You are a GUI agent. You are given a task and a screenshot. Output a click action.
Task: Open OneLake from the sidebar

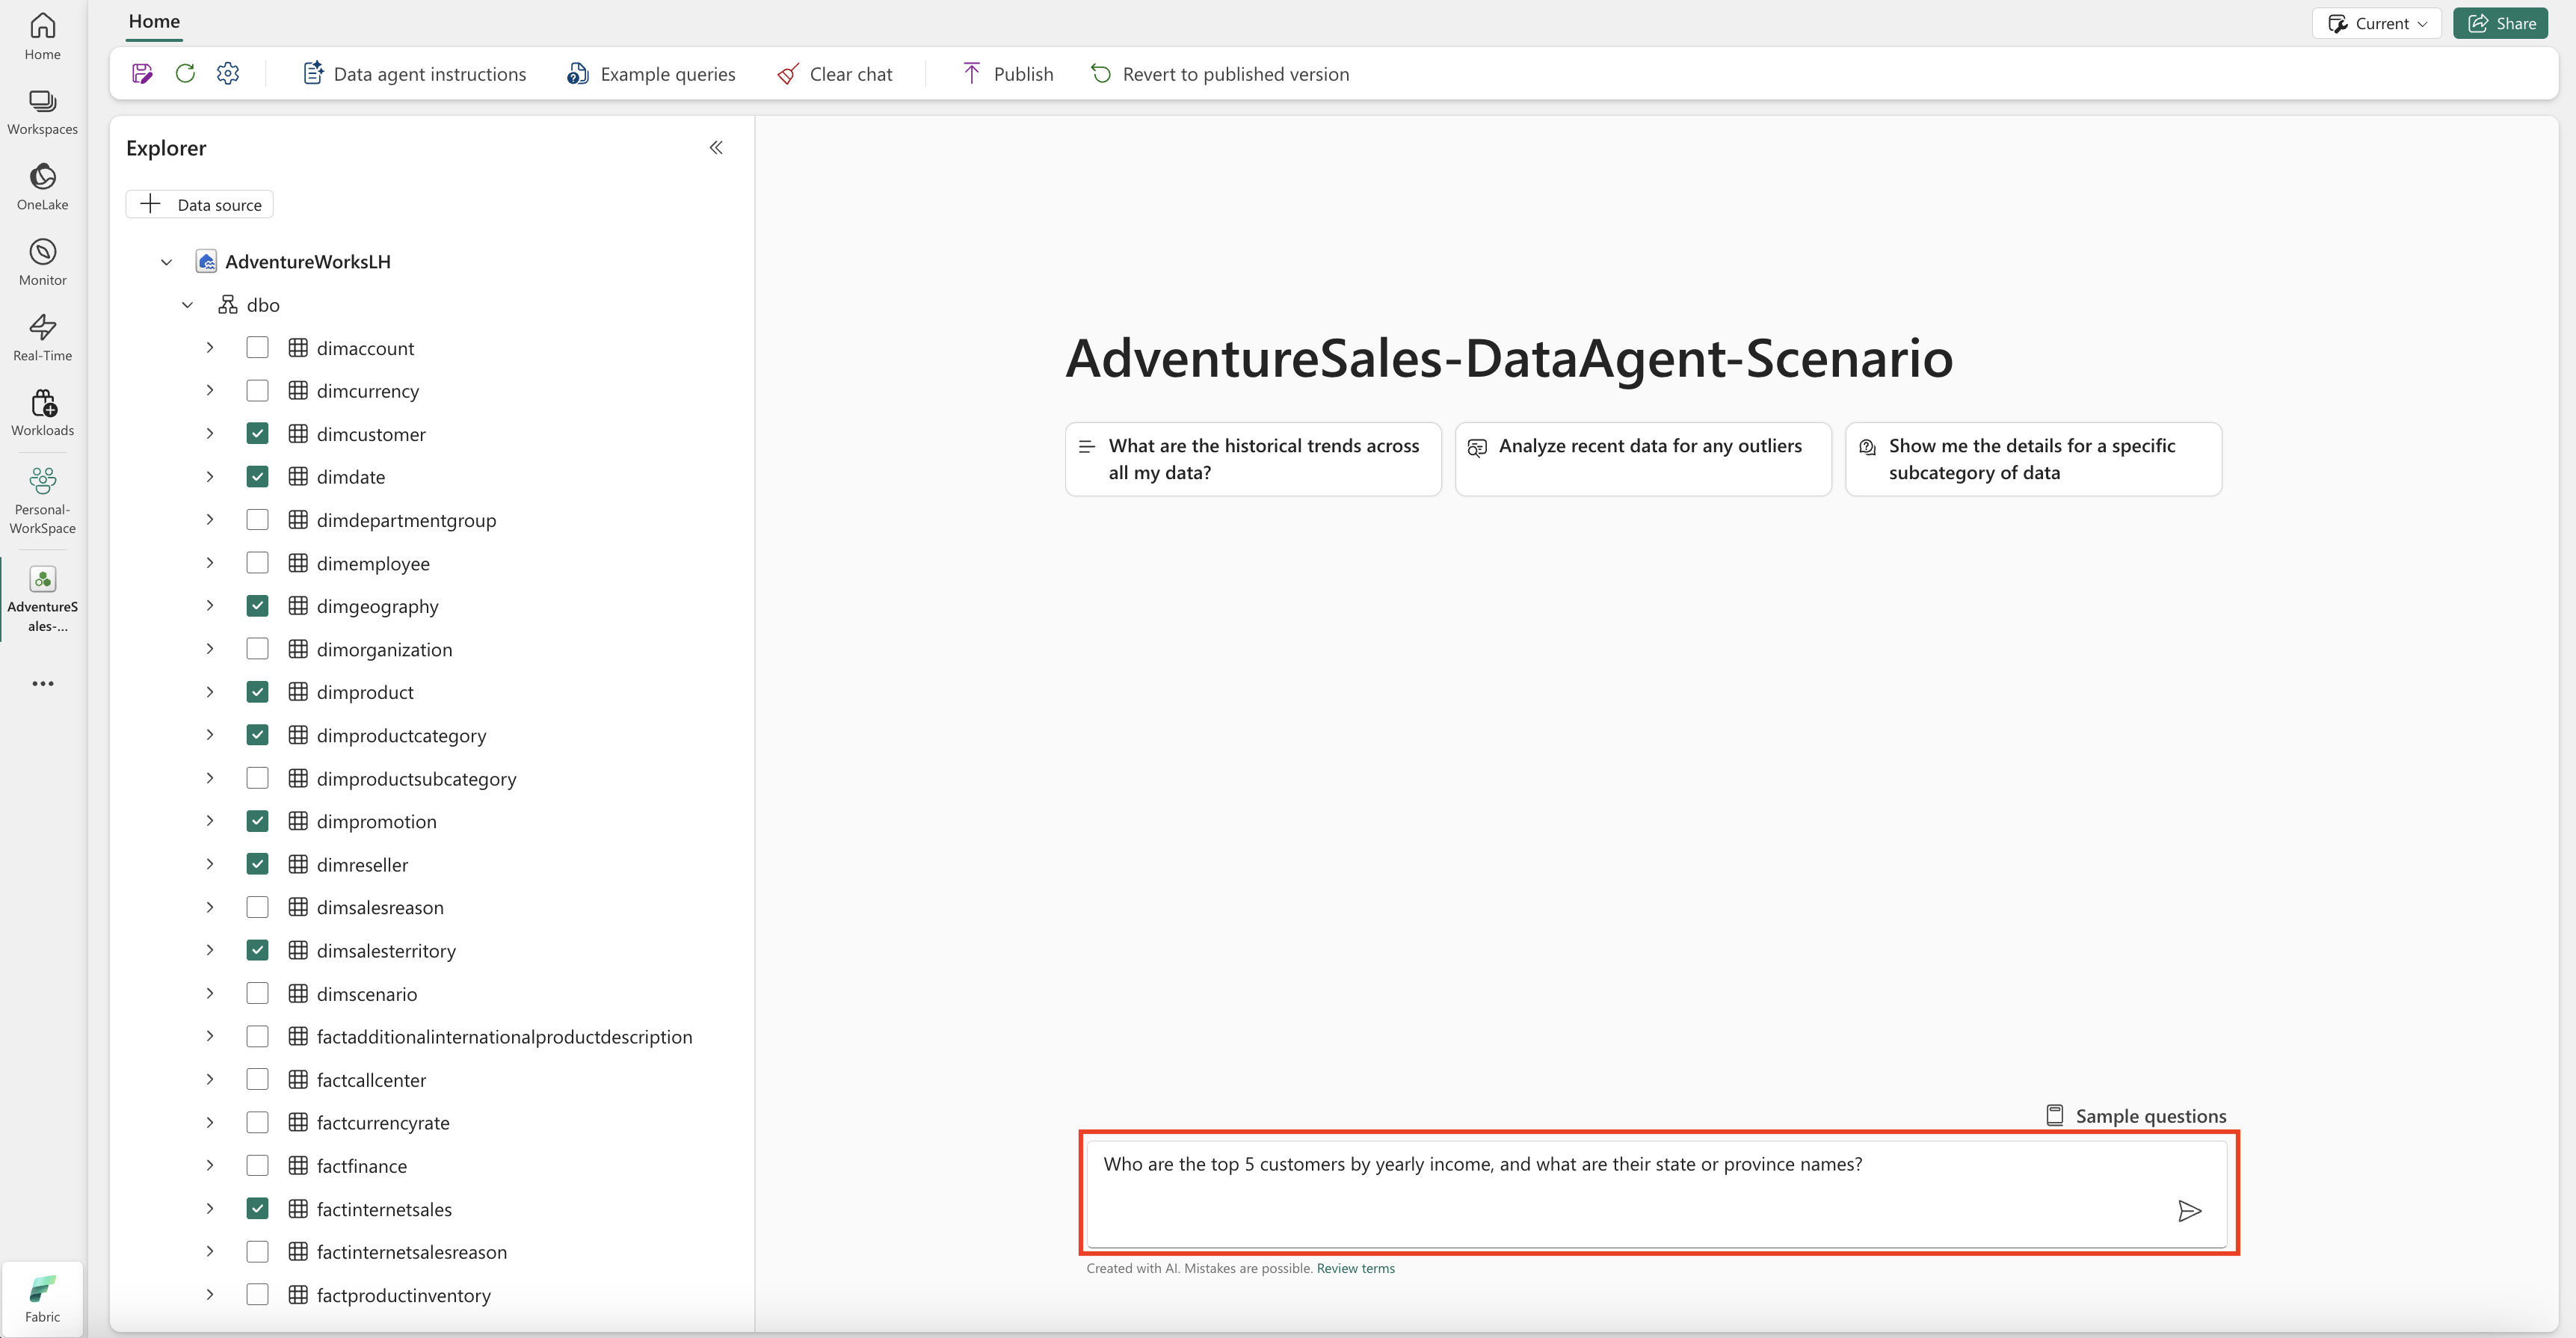click(x=42, y=187)
